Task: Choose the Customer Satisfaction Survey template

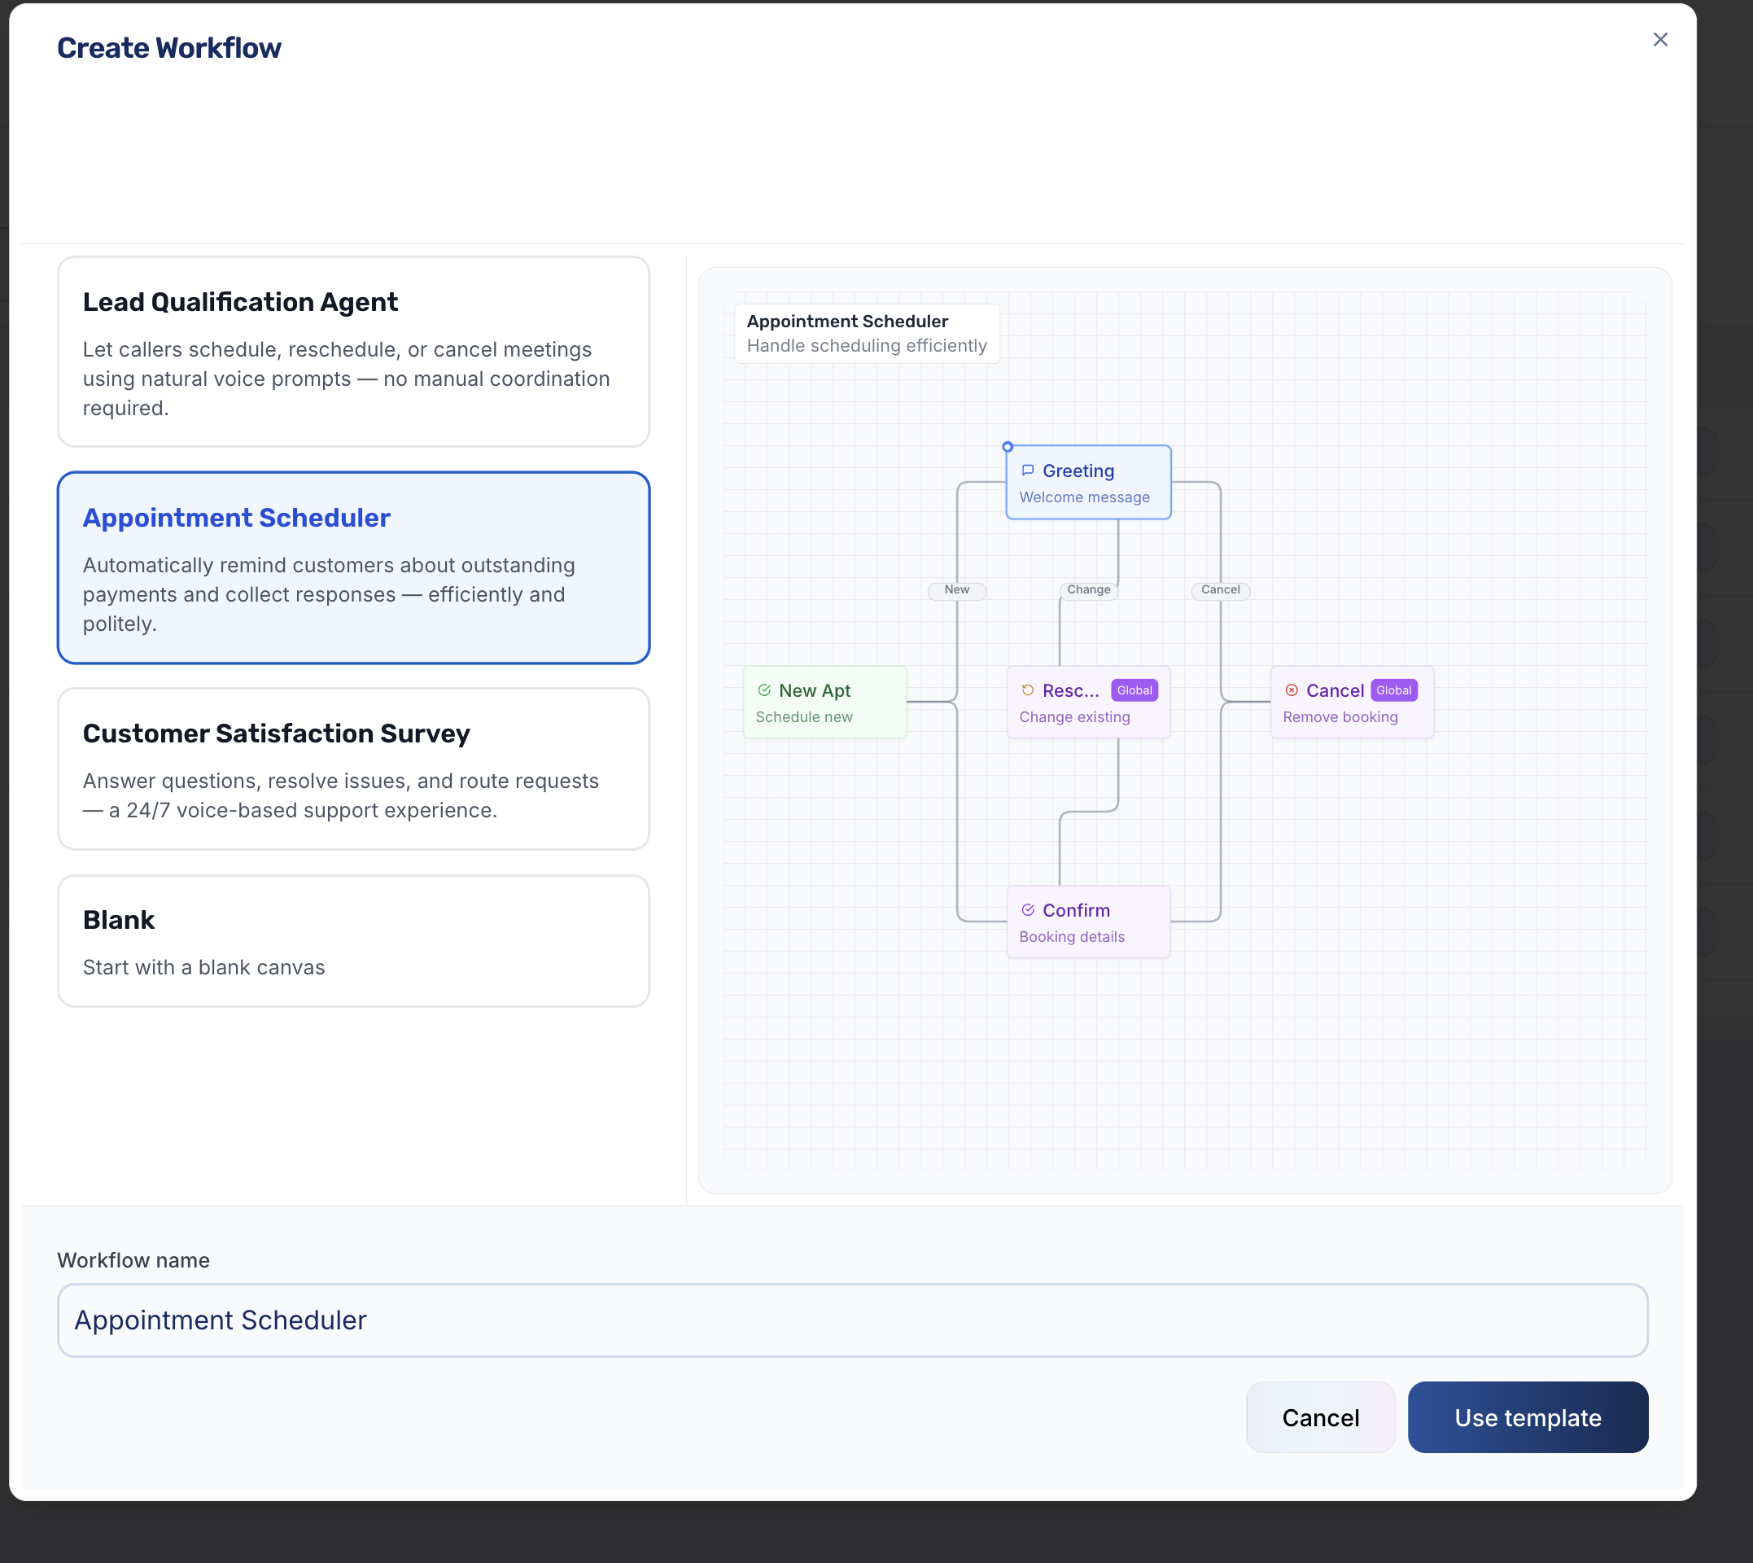Action: [354, 768]
